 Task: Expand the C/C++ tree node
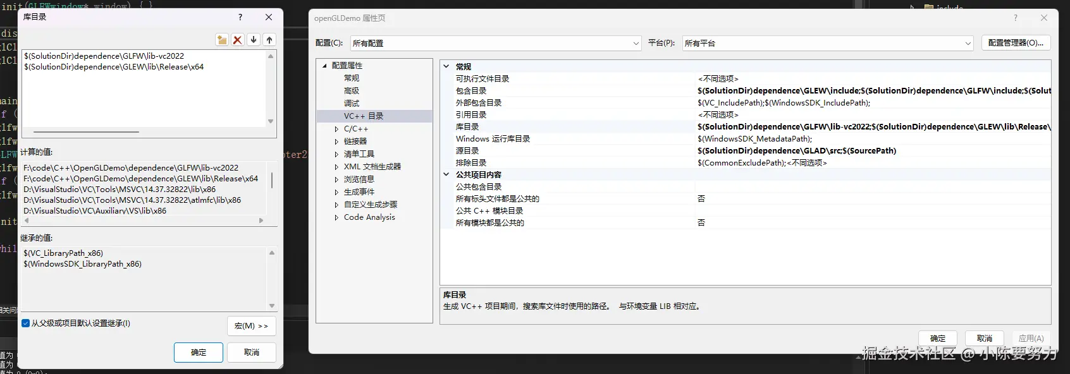point(336,129)
